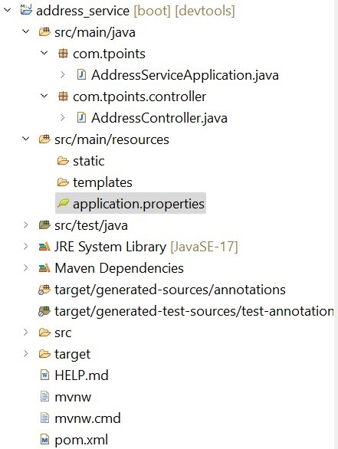Collapse the address_service project node
The height and width of the screenshot is (449, 338).
click(x=8, y=10)
